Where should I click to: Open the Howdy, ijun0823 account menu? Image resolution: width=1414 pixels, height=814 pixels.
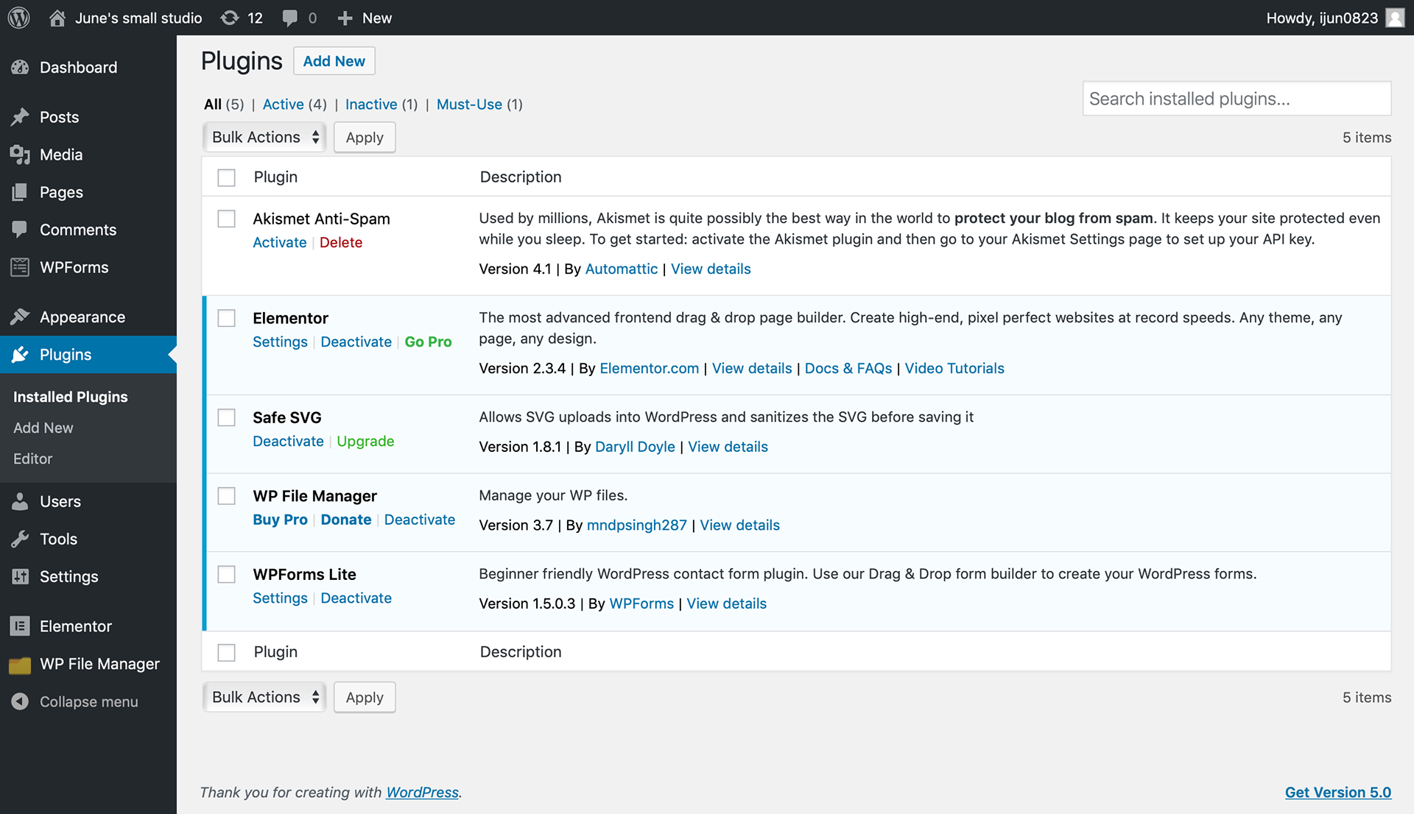[x=1334, y=18]
